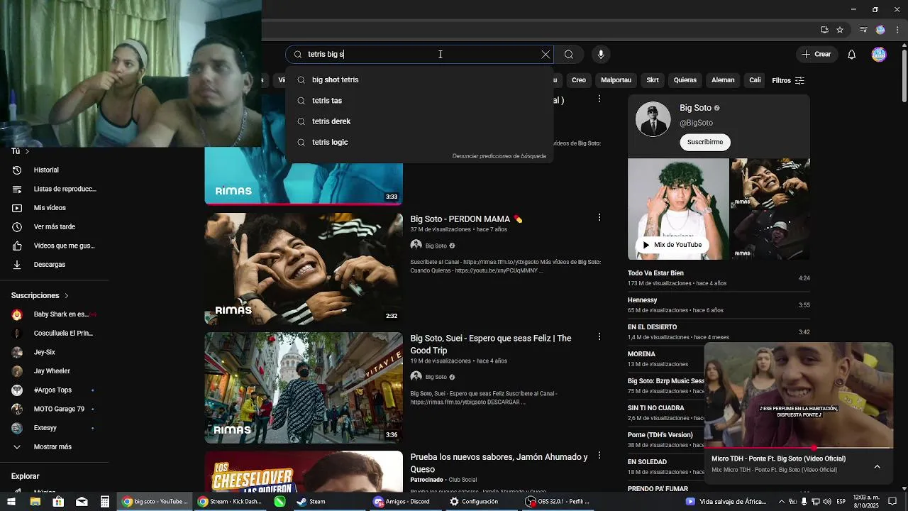Screen dimensions: 908x511
Task: Filter results by the Aleman chip
Action: coord(723,80)
